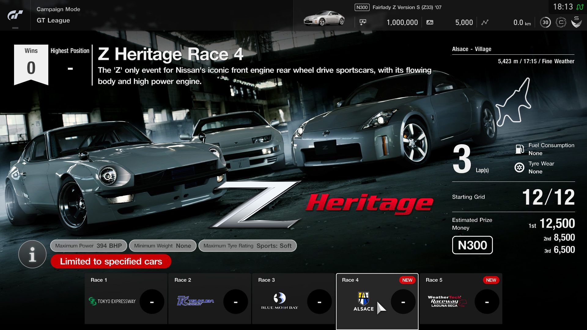Click the Tsukuba Circuit logo on Race 2
587x330 pixels.
196,301
